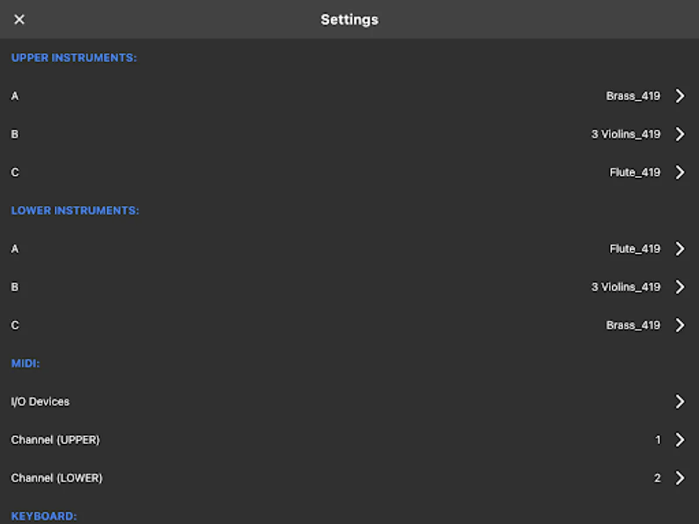Click chevron for Channel (UPPER)

pos(680,440)
